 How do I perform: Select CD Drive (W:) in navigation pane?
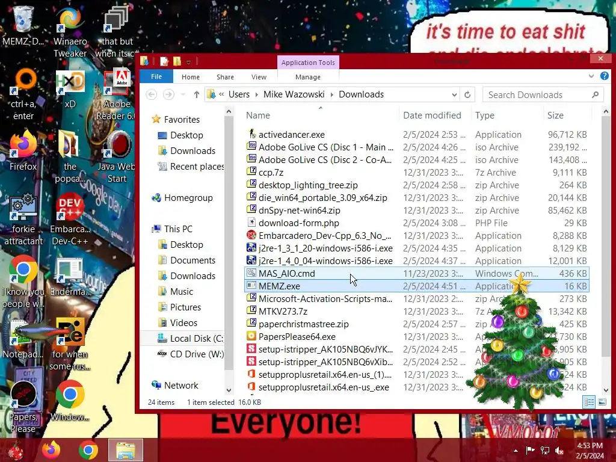click(191, 354)
